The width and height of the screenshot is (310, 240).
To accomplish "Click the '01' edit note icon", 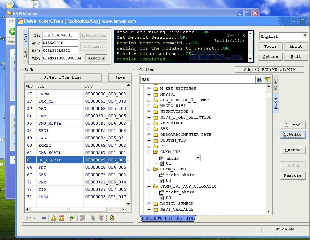I will click(x=162, y=163).
